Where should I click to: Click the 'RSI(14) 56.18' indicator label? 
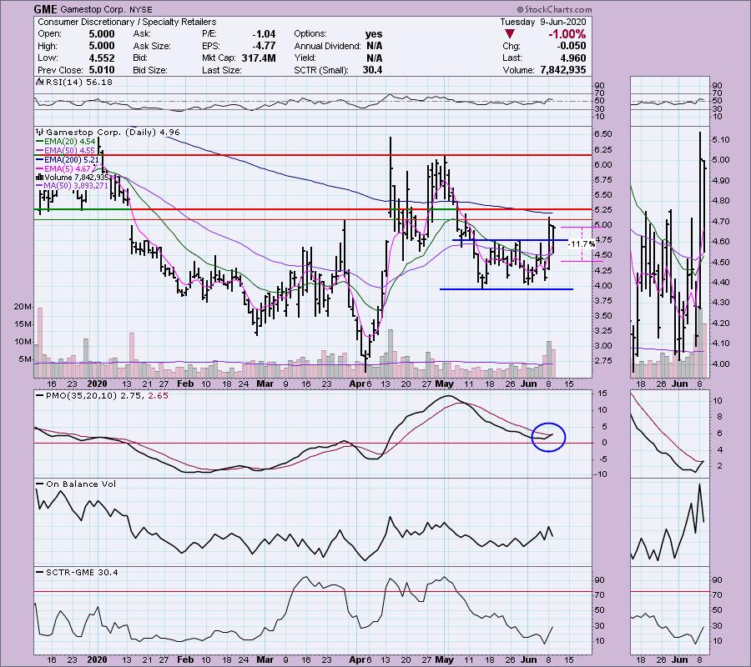coord(78,83)
